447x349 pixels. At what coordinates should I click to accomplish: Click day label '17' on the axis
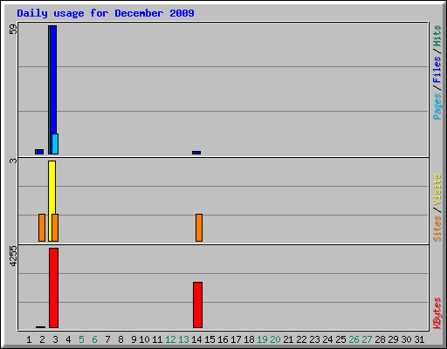(x=236, y=339)
